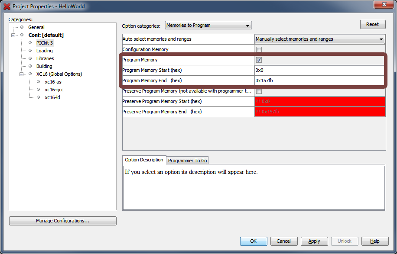Select the General category node
397x254 pixels.
pyautogui.click(x=36, y=27)
